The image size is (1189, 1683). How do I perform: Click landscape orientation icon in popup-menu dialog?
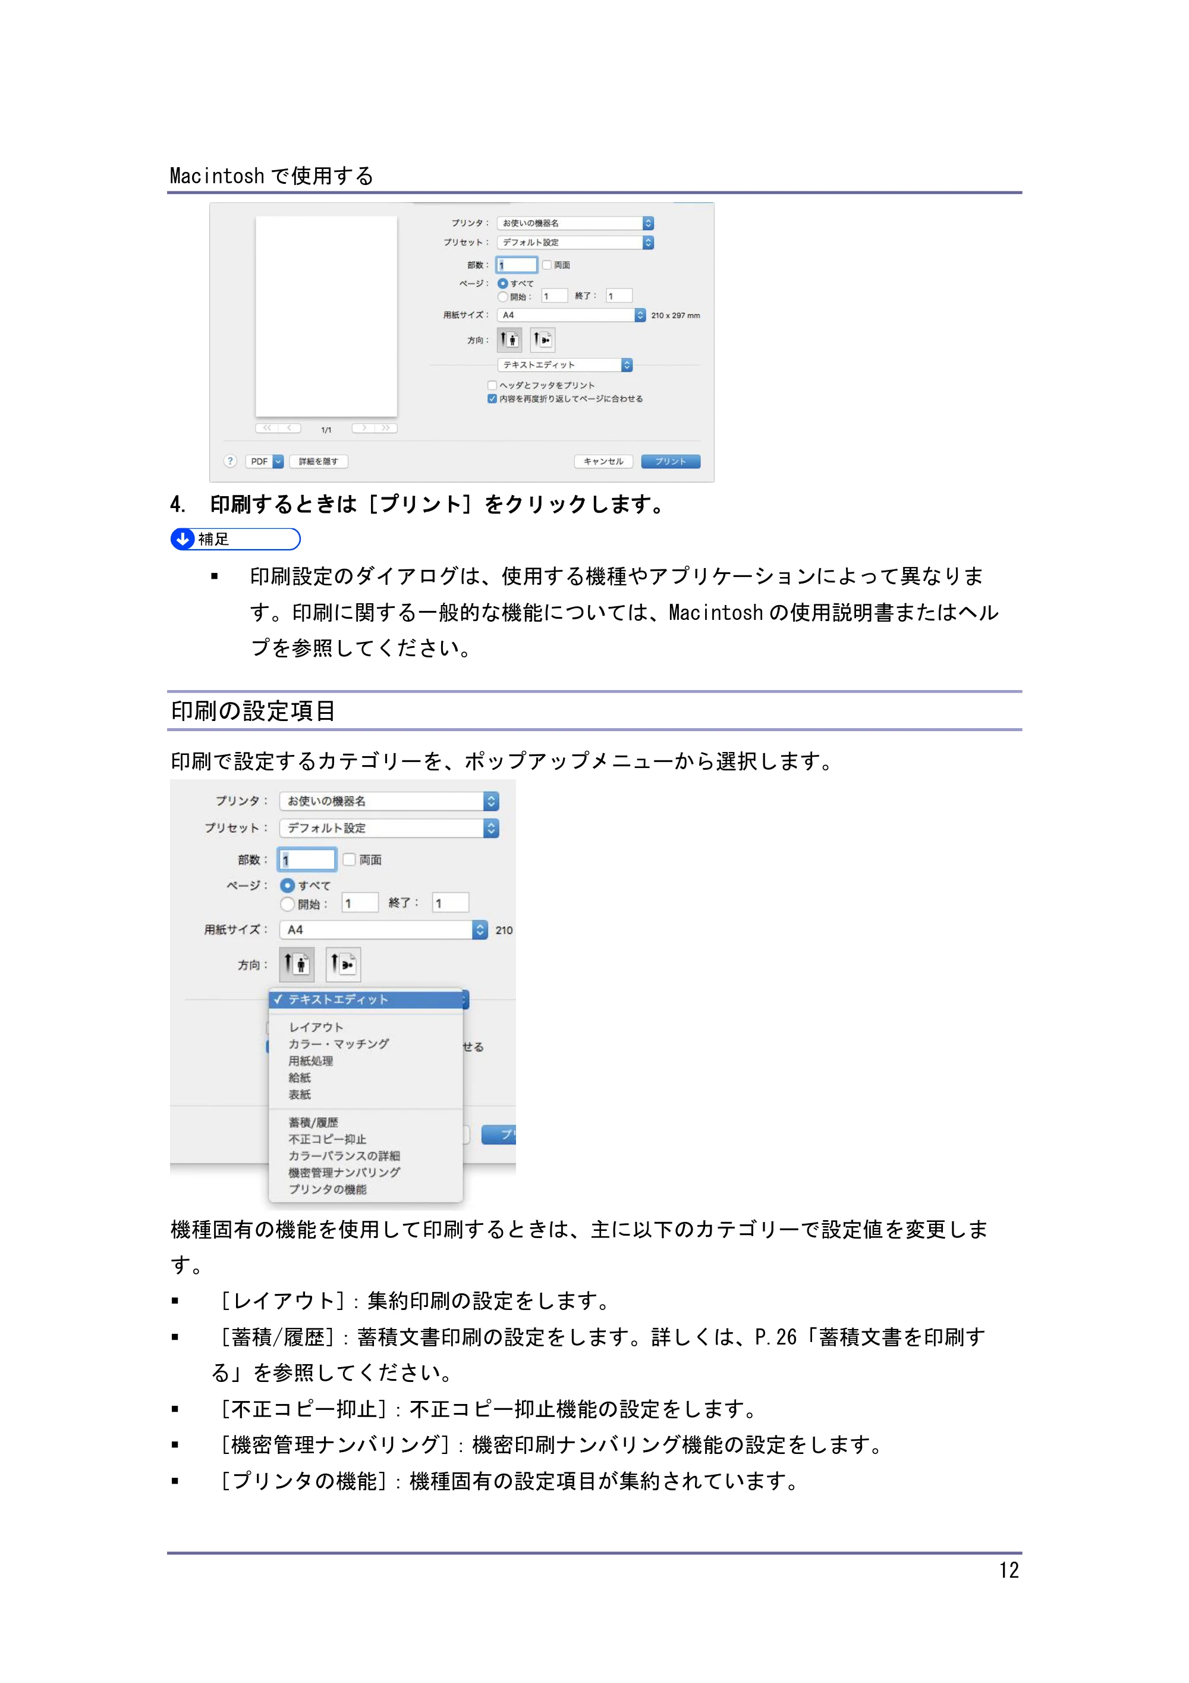click(343, 964)
